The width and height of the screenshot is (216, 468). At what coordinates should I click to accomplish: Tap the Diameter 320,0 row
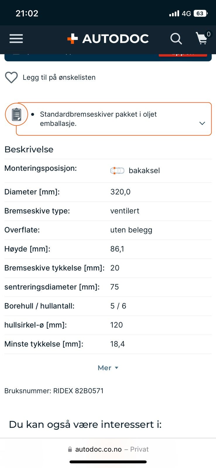108,192
